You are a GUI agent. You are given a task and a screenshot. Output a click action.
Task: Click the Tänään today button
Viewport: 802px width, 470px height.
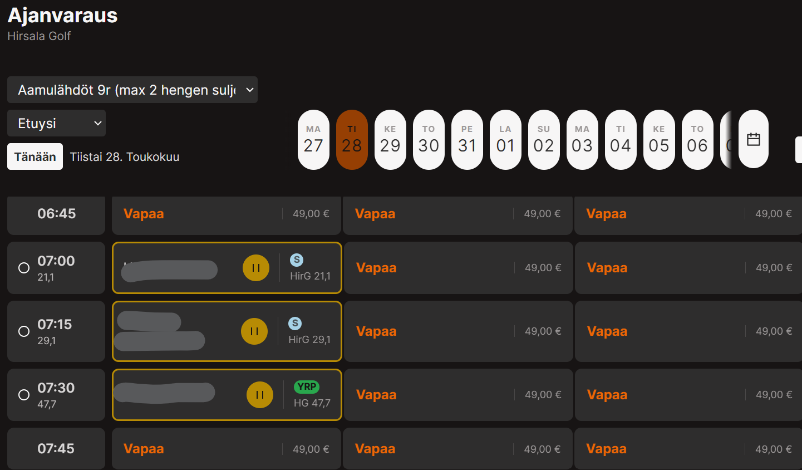tap(35, 156)
